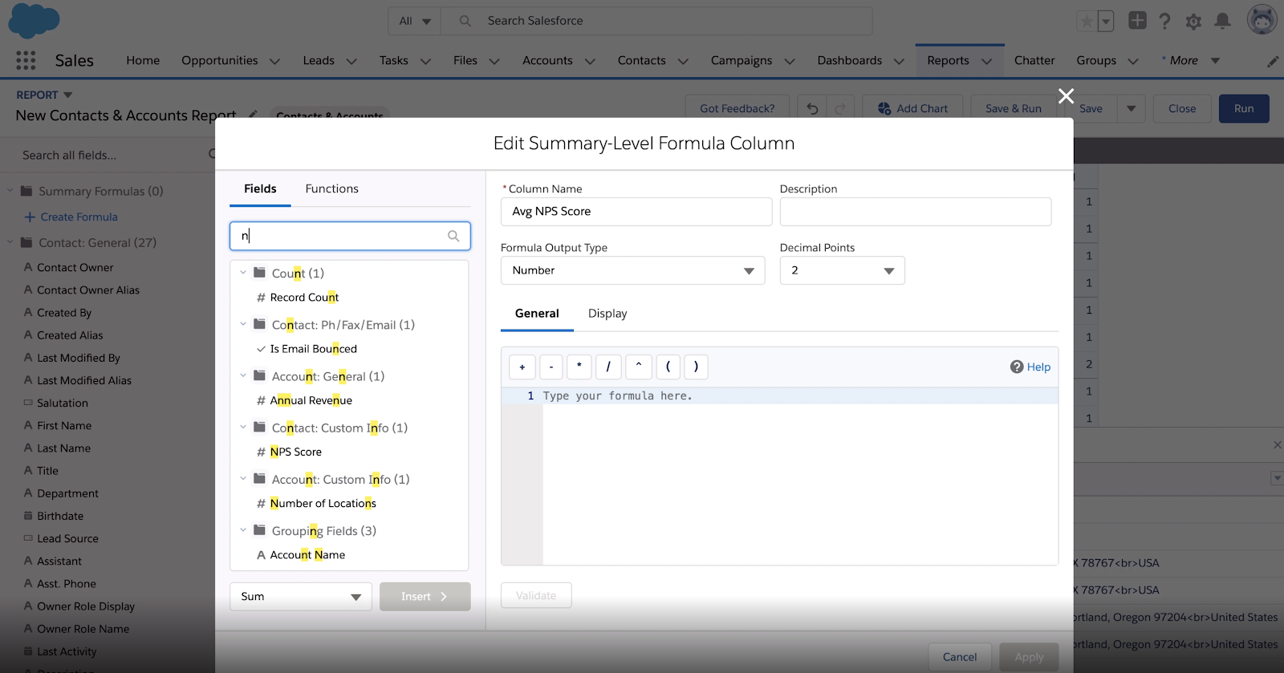The height and width of the screenshot is (673, 1284).
Task: Open the Display tab
Action: tap(607, 314)
